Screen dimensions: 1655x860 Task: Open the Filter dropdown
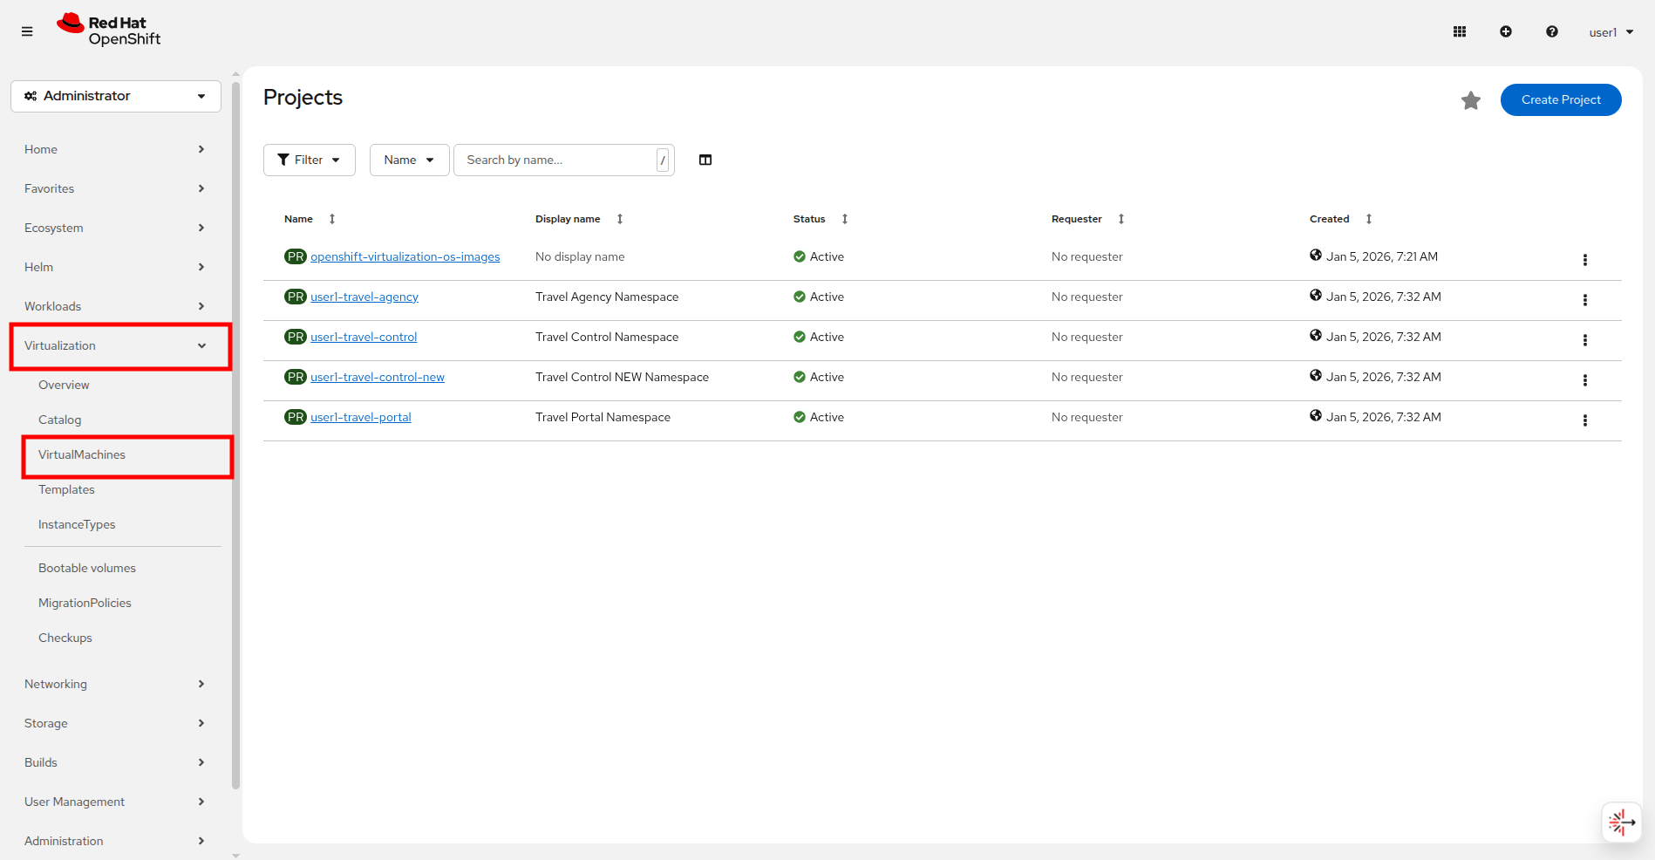309,160
